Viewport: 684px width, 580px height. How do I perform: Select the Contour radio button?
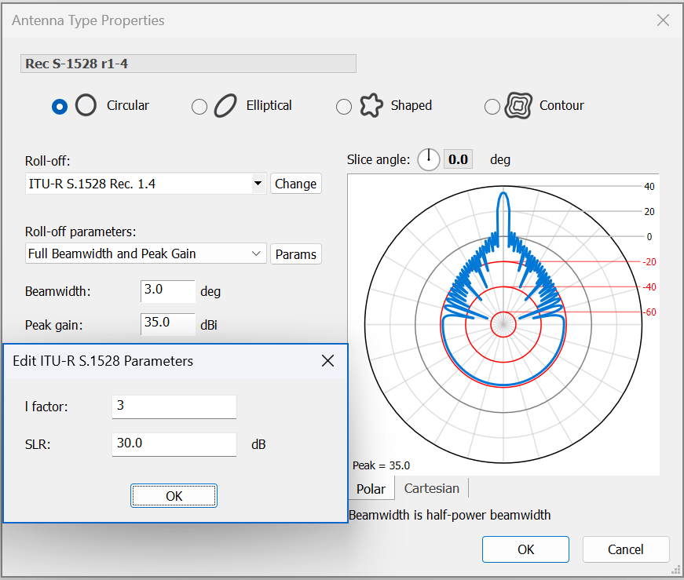click(x=492, y=107)
